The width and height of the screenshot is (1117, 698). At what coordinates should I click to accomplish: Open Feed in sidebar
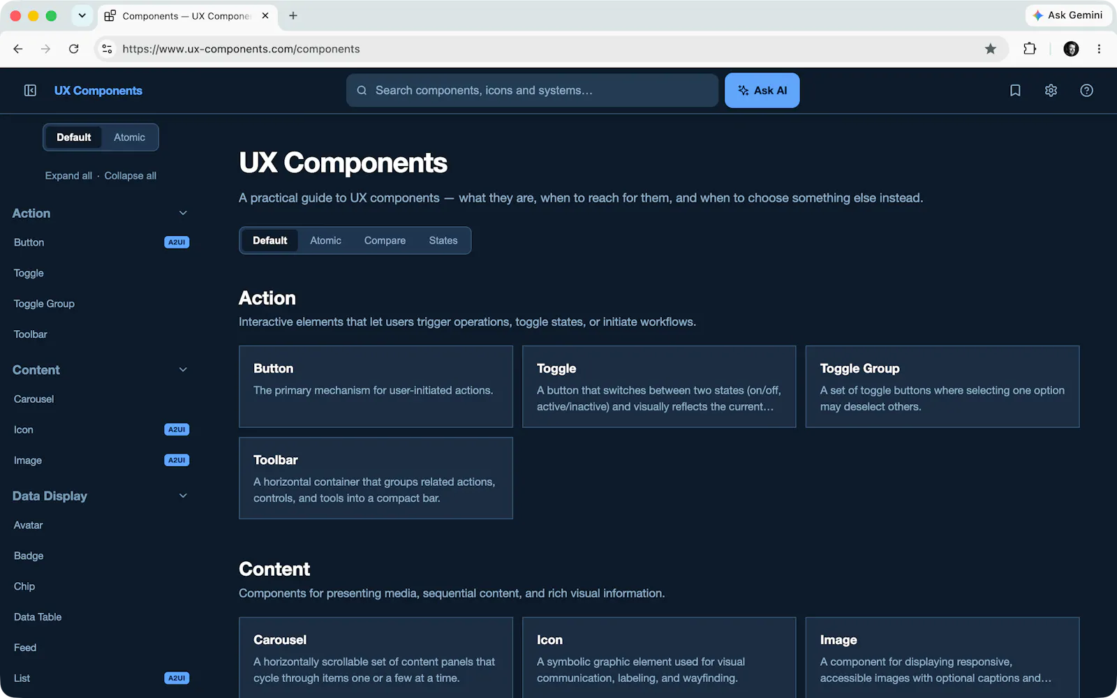click(x=25, y=648)
